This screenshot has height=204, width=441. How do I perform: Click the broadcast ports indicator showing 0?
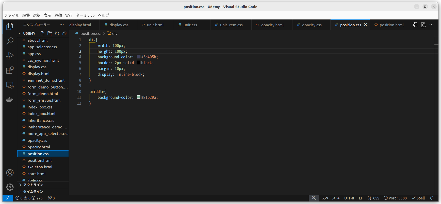51,198
